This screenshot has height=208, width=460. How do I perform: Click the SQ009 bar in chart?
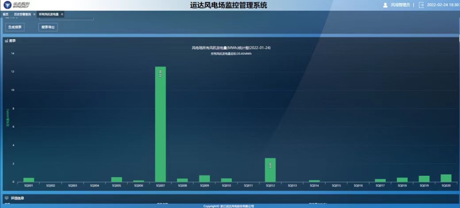pos(204,178)
